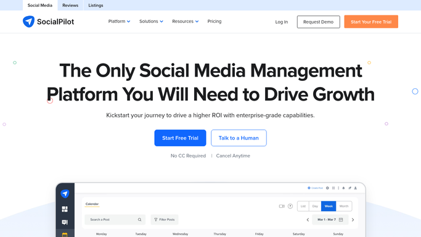The height and width of the screenshot is (237, 421).
Task: Click the SocialPilot logo in the header
Action: (x=48, y=22)
